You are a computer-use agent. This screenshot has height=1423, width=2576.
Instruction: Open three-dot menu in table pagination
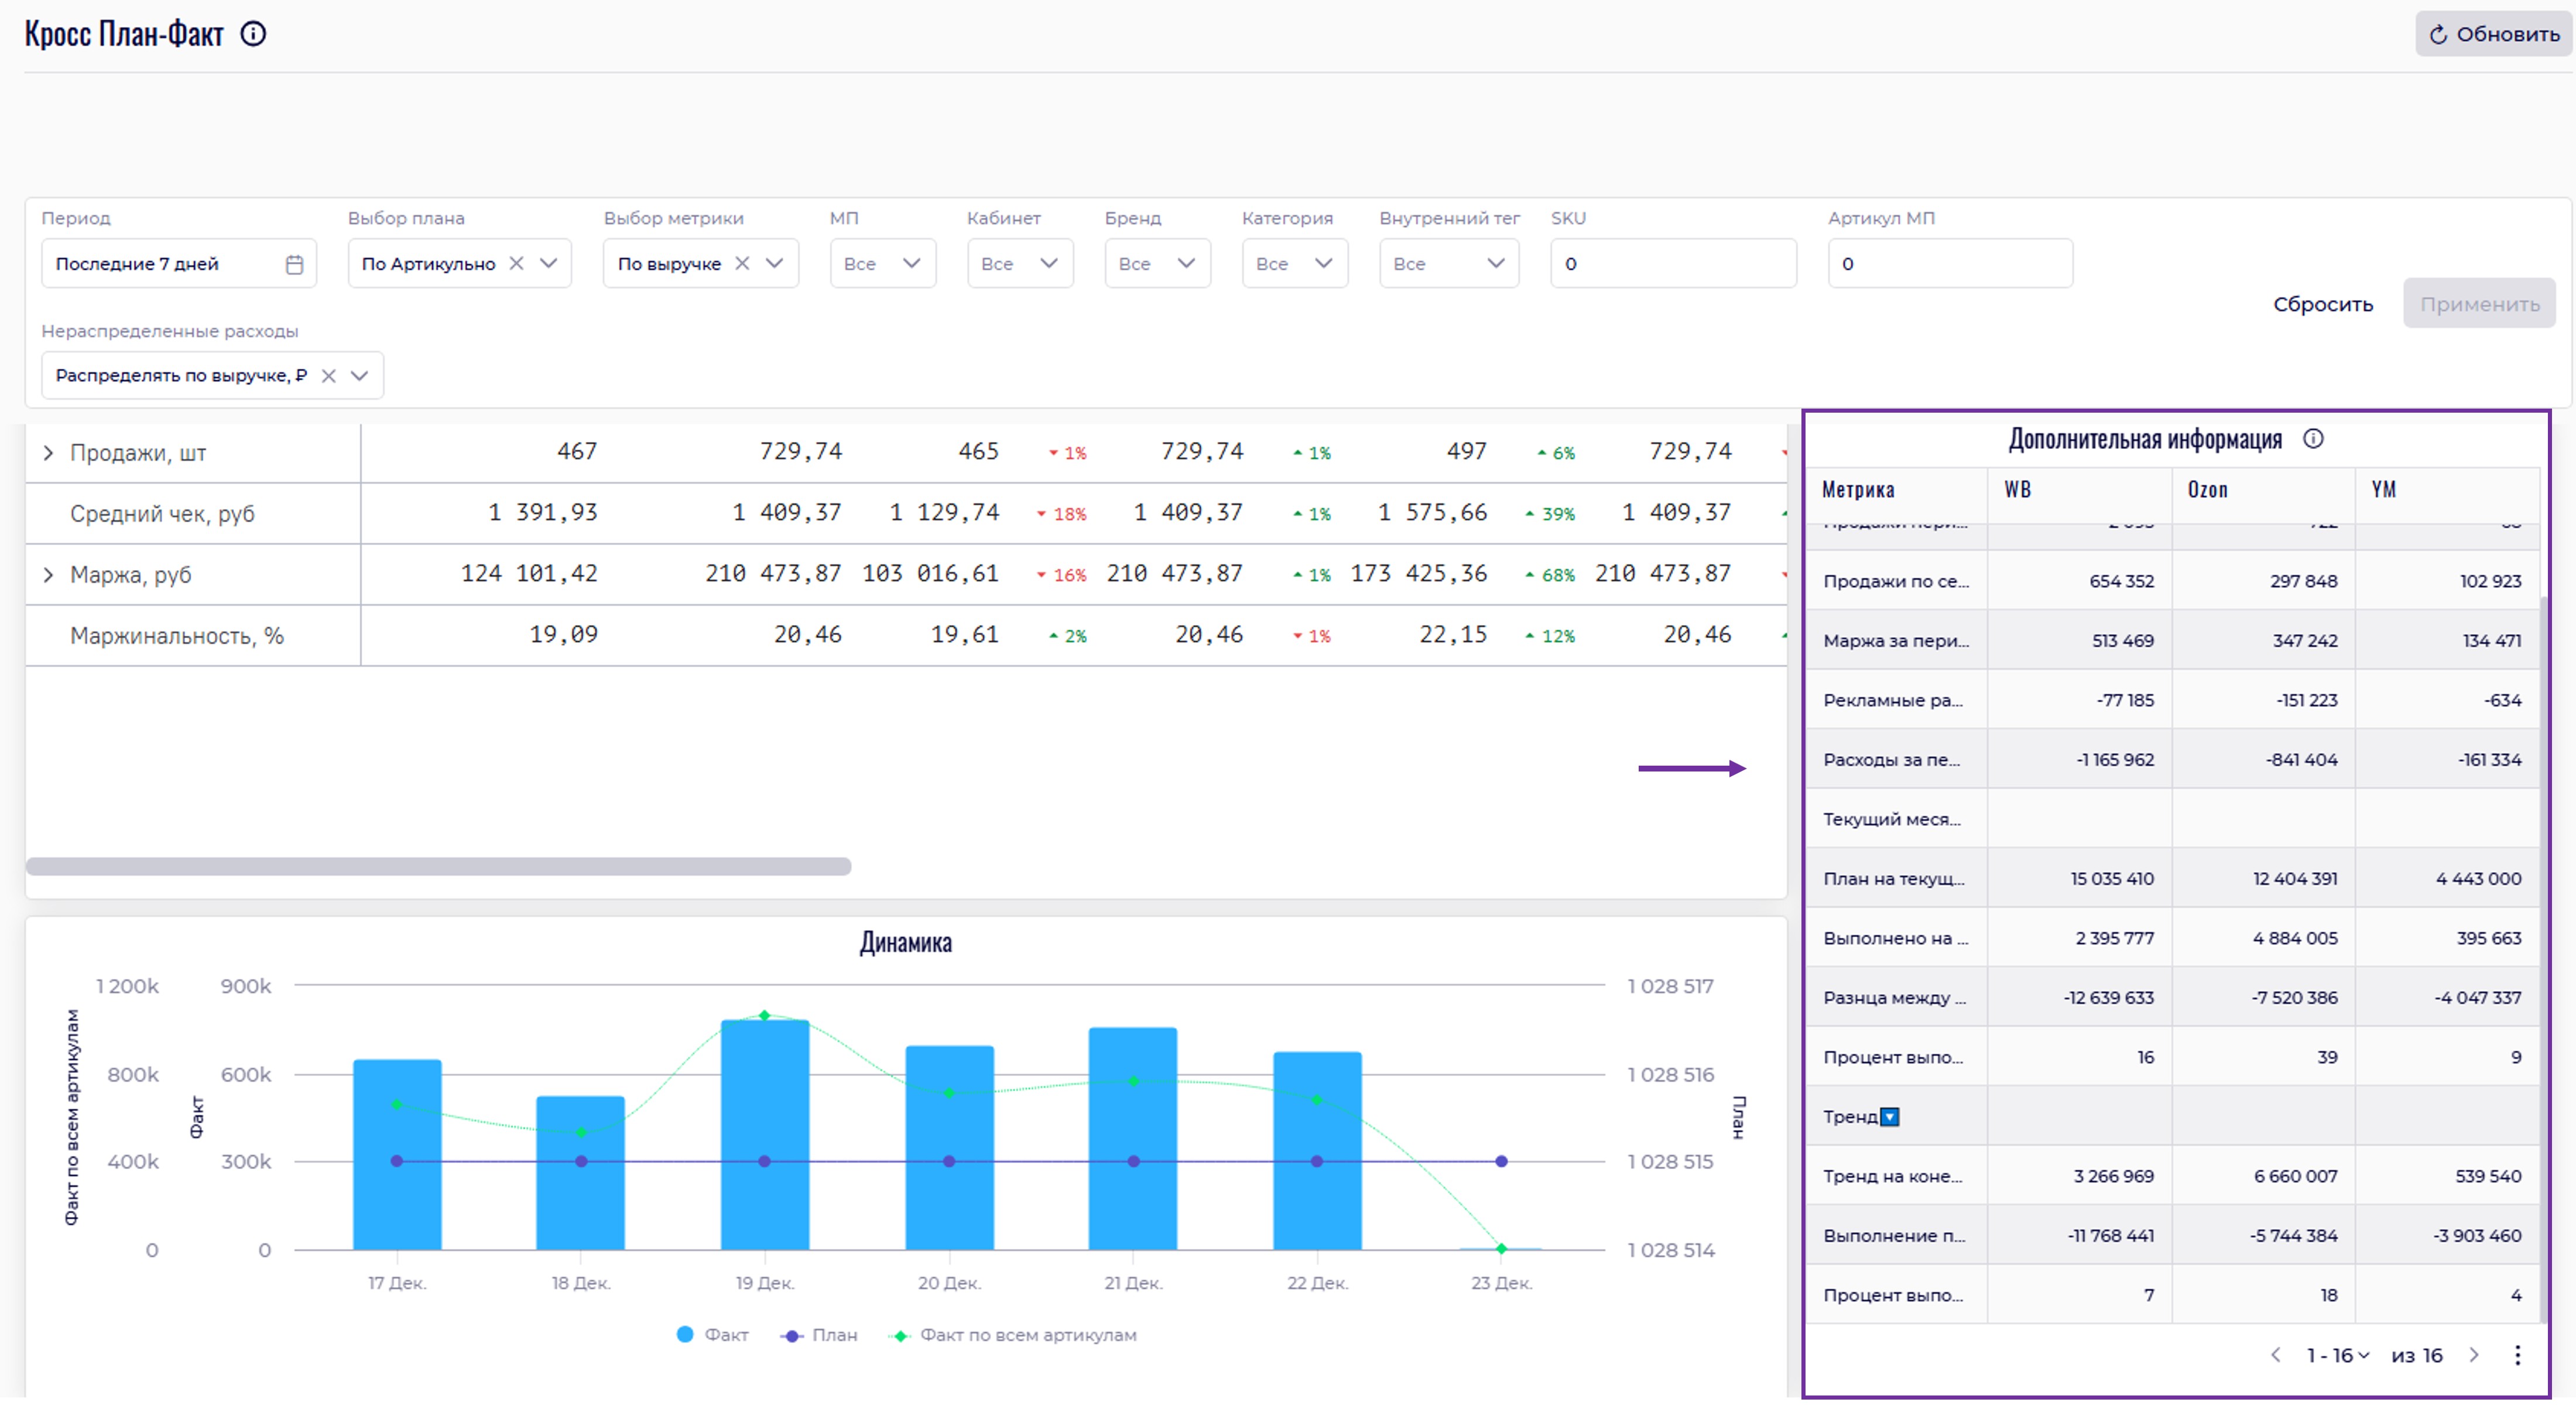tap(2517, 1356)
